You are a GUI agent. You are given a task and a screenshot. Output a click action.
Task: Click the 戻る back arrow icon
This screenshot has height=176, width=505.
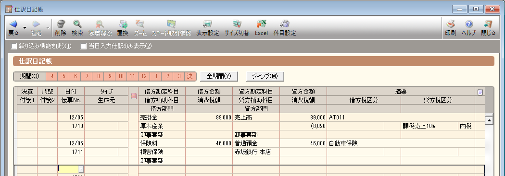click(13, 24)
